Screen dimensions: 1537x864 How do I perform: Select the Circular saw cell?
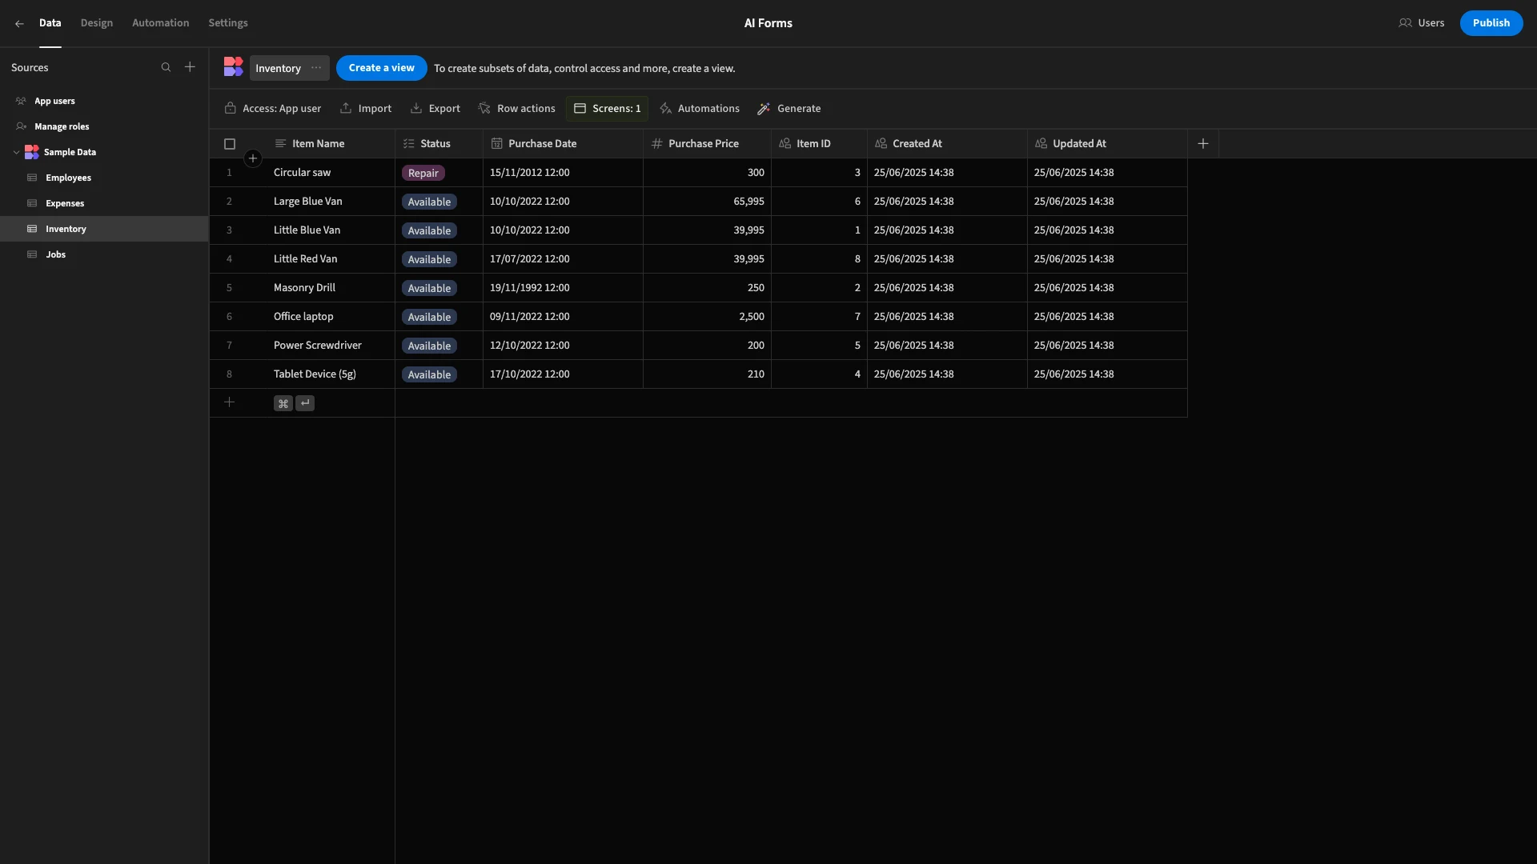coord(331,173)
